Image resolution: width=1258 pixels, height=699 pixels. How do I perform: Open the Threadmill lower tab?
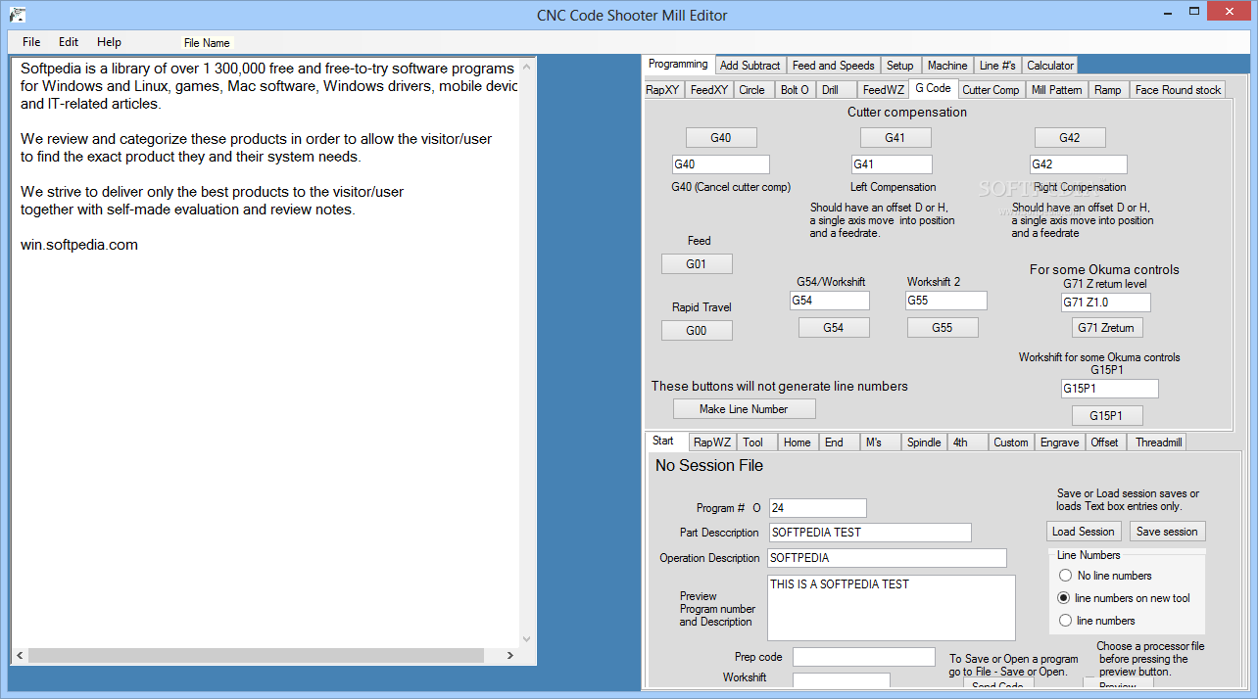click(x=1159, y=443)
